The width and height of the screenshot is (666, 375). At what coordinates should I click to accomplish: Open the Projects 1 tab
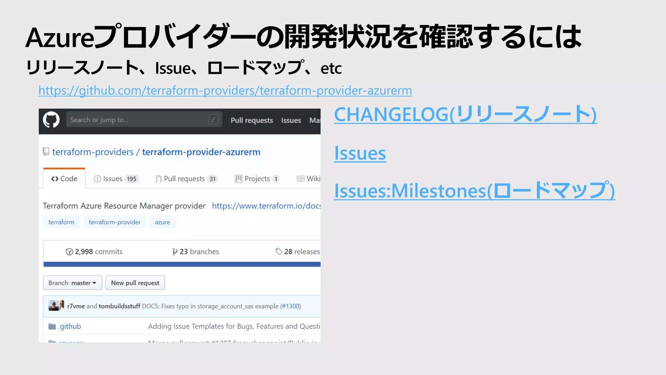[257, 179]
